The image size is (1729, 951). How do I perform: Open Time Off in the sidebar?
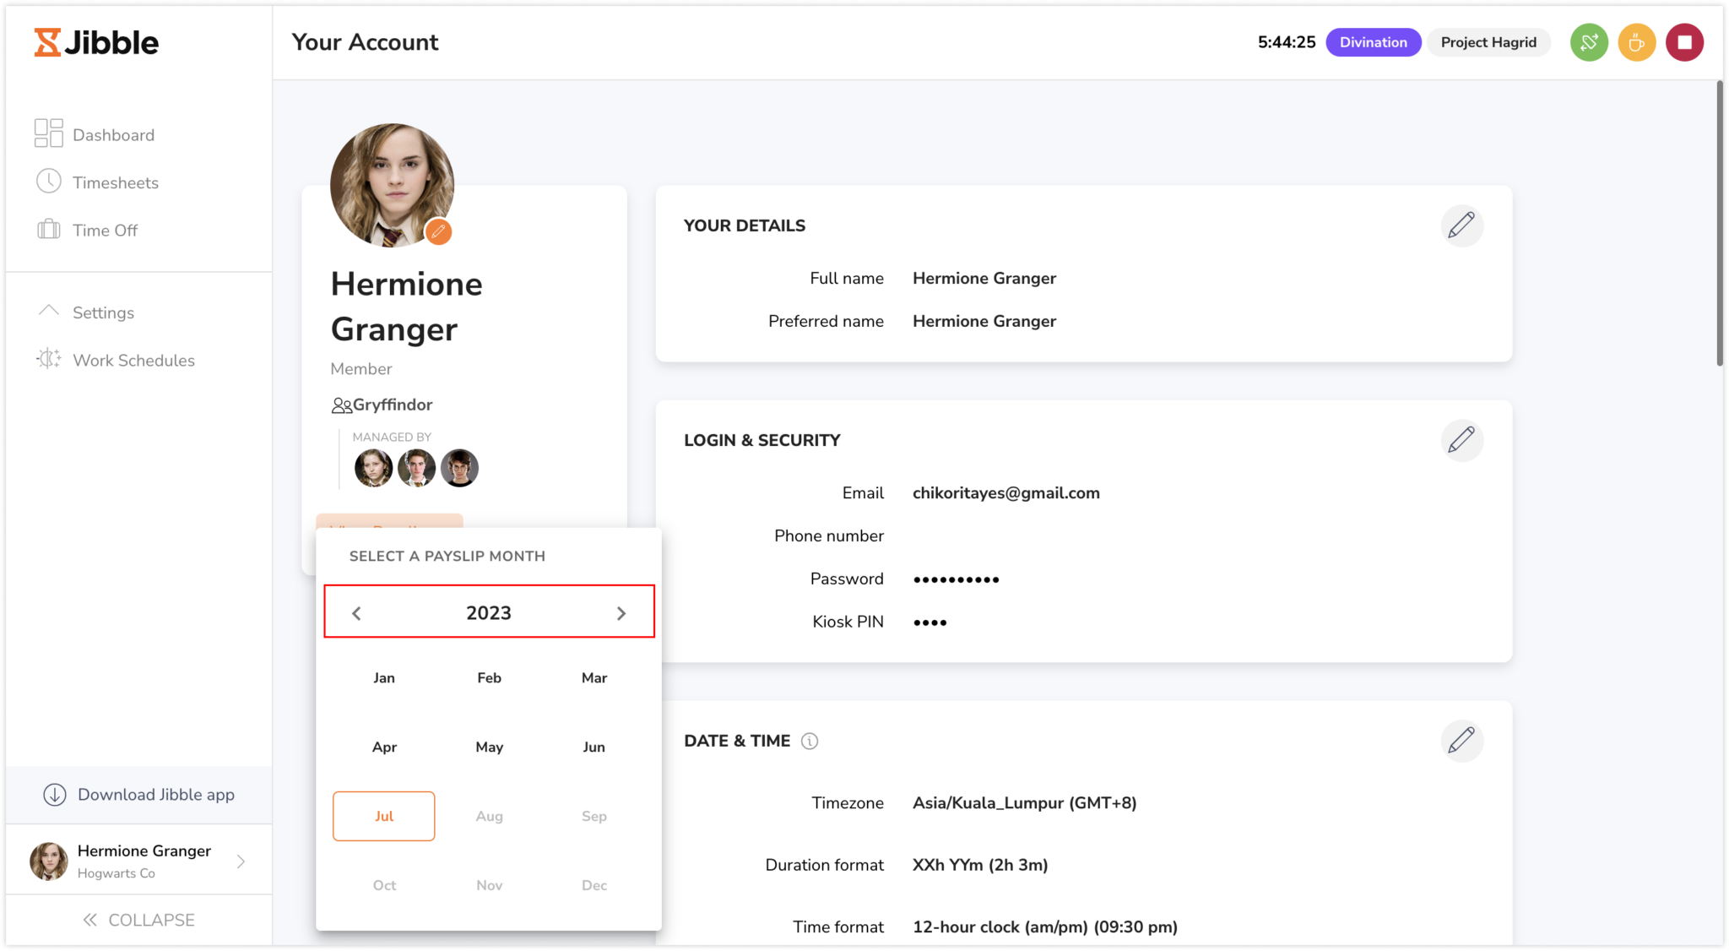pyautogui.click(x=105, y=230)
